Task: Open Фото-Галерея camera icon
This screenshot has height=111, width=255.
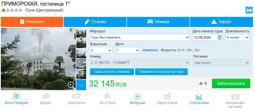Action: coord(16,96)
